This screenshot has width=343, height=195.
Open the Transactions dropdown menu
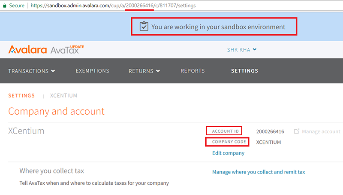point(31,71)
